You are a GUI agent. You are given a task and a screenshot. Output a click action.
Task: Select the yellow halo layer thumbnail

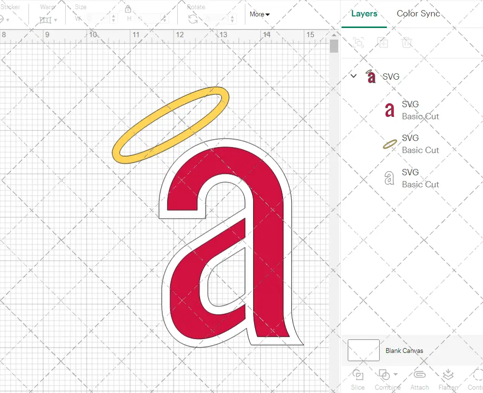coord(390,144)
